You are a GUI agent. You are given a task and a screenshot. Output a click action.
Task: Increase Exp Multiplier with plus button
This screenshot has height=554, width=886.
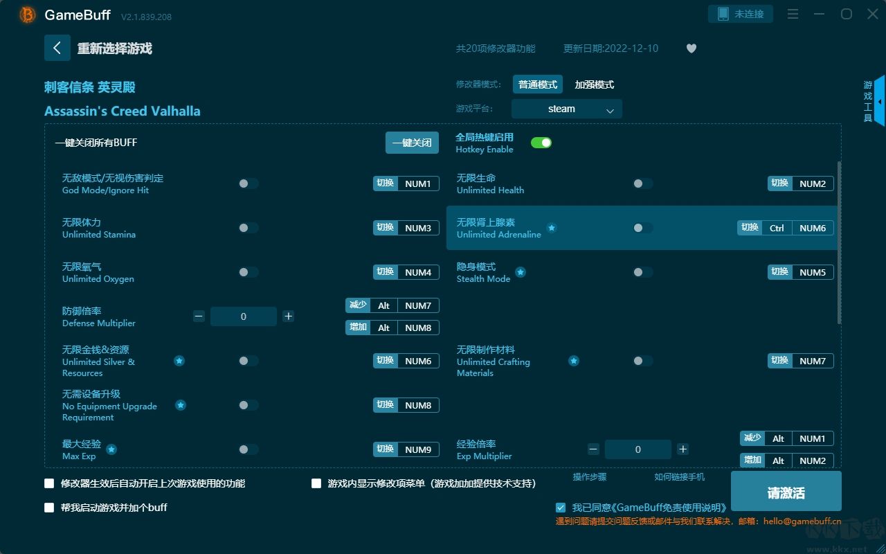tap(683, 449)
